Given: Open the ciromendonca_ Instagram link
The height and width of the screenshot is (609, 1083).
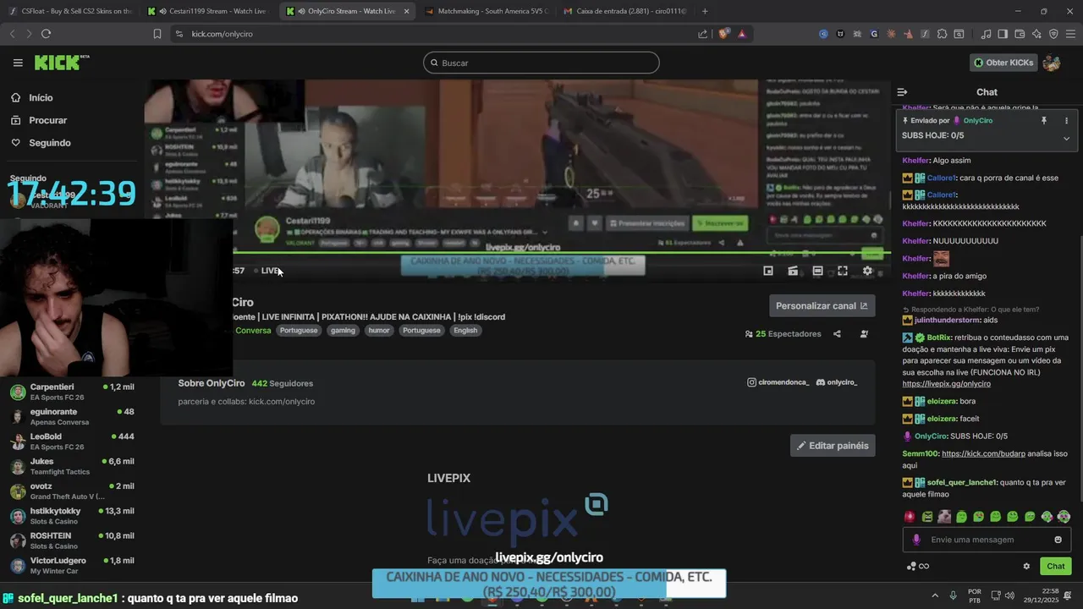Looking at the screenshot, I should pyautogui.click(x=778, y=382).
